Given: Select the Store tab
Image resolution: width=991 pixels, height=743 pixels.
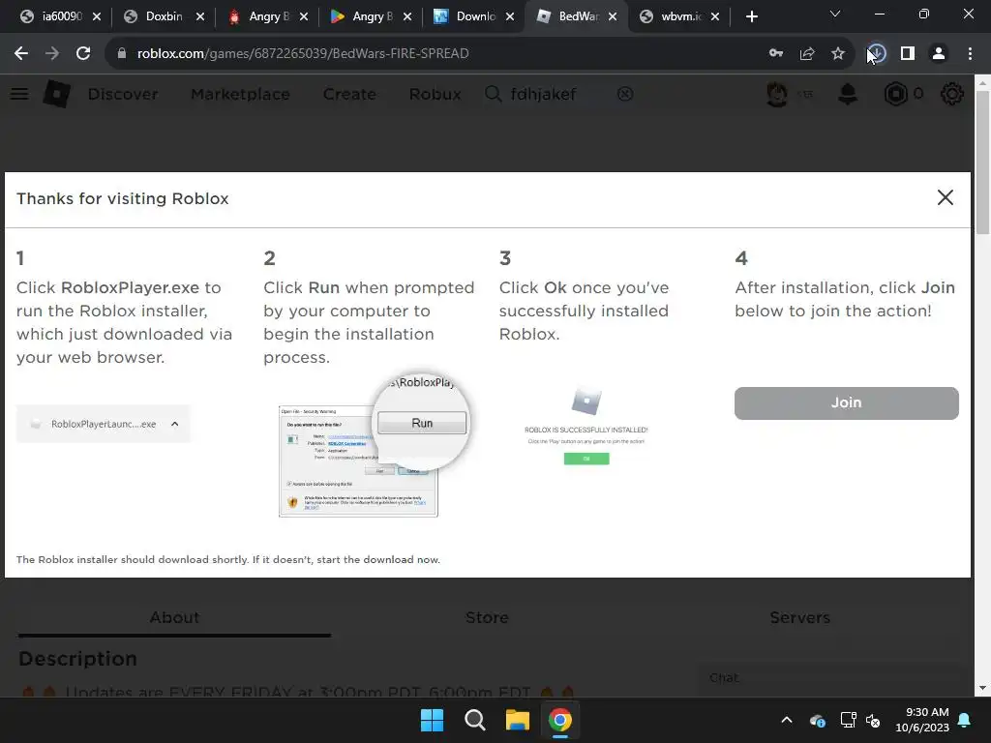Looking at the screenshot, I should click(487, 617).
